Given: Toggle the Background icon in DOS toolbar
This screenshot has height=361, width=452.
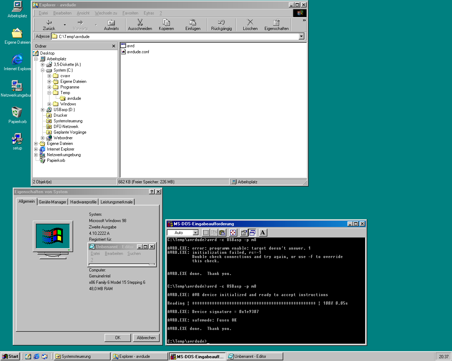Looking at the screenshot, I should 252,233.
